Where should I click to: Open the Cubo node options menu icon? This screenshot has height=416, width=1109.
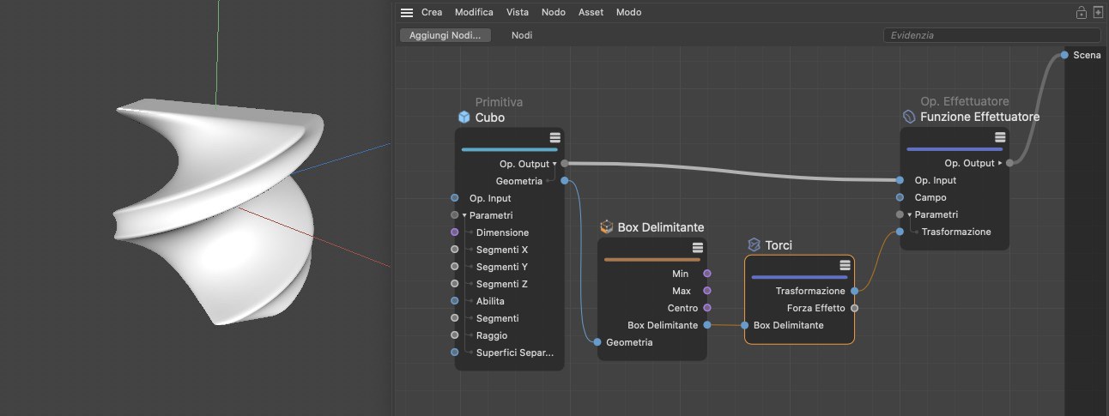(x=554, y=137)
